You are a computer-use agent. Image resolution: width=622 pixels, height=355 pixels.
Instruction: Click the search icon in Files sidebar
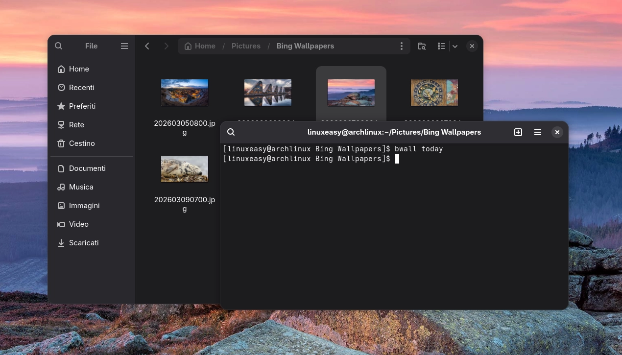click(x=59, y=46)
